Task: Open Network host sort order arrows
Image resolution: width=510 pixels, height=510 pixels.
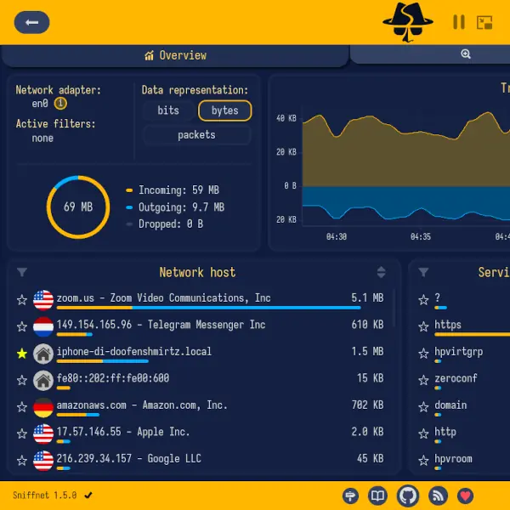Action: click(x=382, y=272)
